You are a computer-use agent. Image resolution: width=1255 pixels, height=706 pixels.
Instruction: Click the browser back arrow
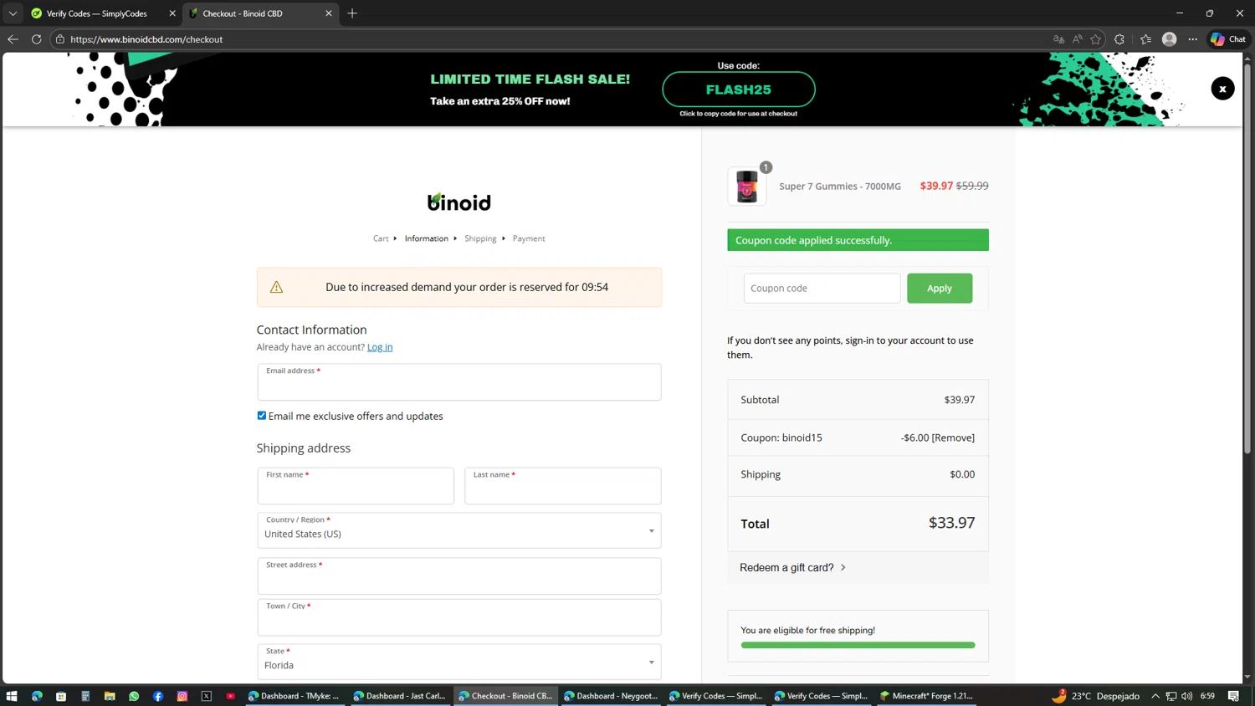13,39
